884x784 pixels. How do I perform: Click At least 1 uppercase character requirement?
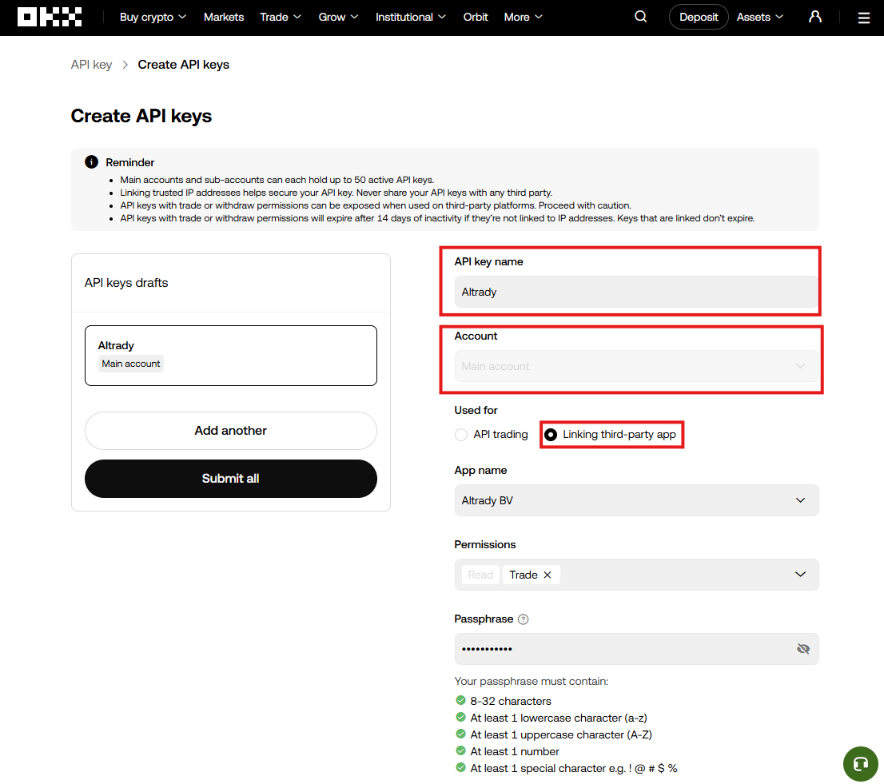pos(561,735)
